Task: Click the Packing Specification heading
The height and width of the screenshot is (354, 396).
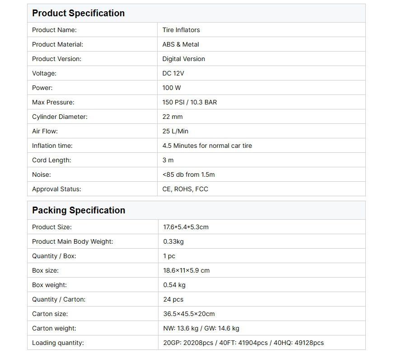Action: [79, 210]
